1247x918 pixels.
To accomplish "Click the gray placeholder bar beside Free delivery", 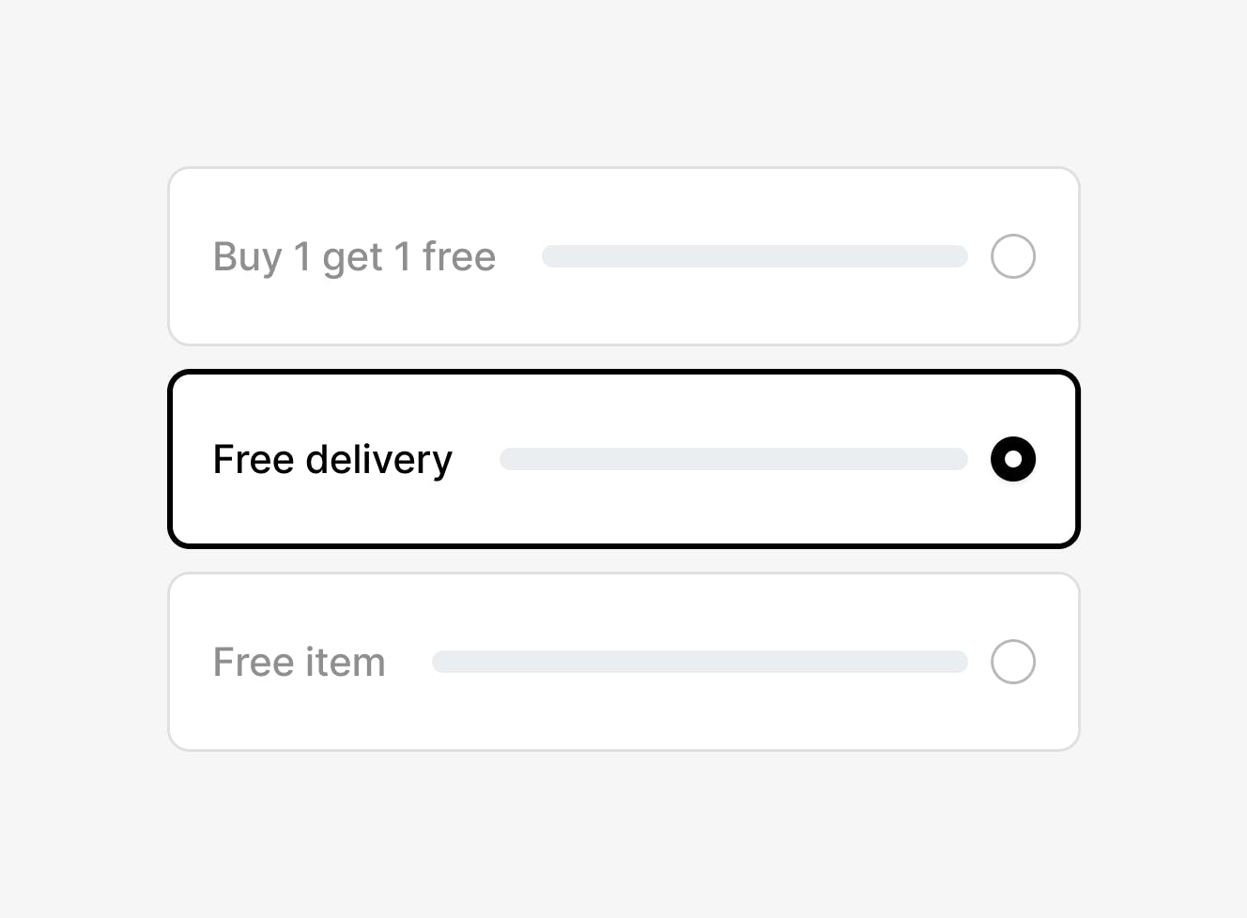I will (733, 459).
